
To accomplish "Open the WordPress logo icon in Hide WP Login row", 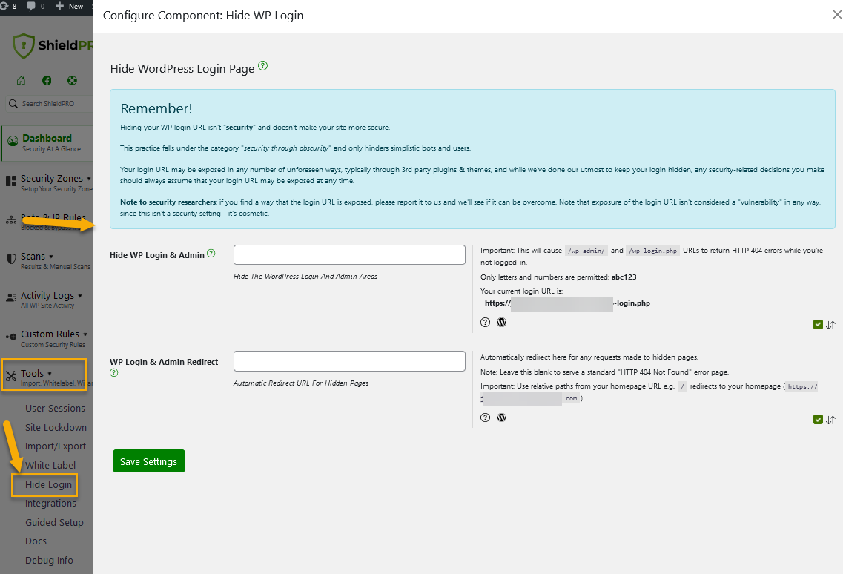I will 502,323.
